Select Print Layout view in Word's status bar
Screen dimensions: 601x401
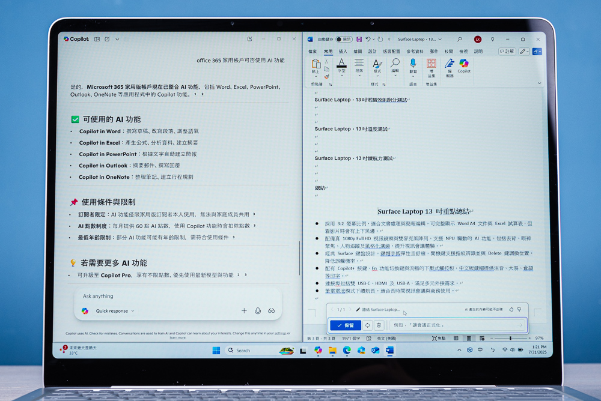click(x=469, y=338)
